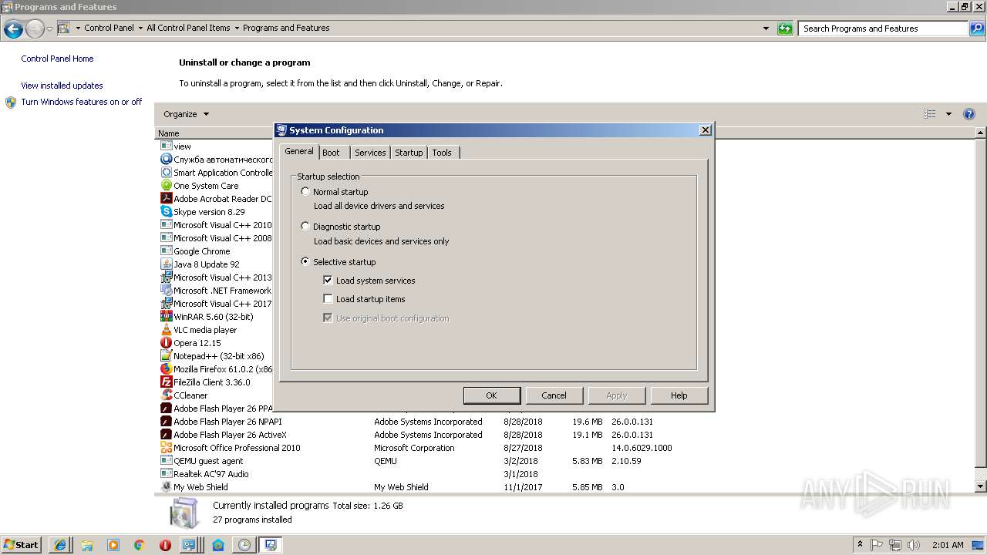
Task: Click Cancel in System Configuration
Action: [554, 395]
